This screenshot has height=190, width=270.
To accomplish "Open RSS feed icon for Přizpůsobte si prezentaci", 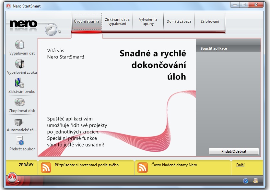I will point(46,167).
